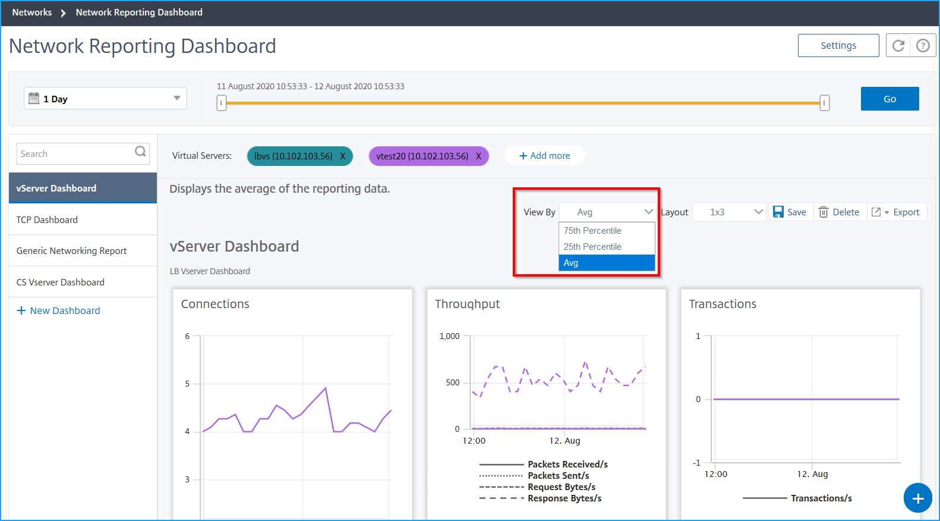Click the left time slider handle
The height and width of the screenshot is (521, 940).
[221, 103]
